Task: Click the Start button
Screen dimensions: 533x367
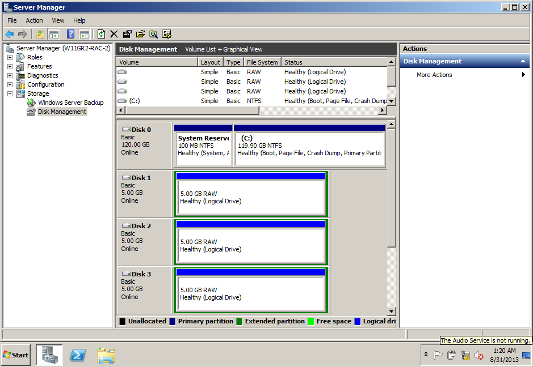Action: tap(16, 355)
